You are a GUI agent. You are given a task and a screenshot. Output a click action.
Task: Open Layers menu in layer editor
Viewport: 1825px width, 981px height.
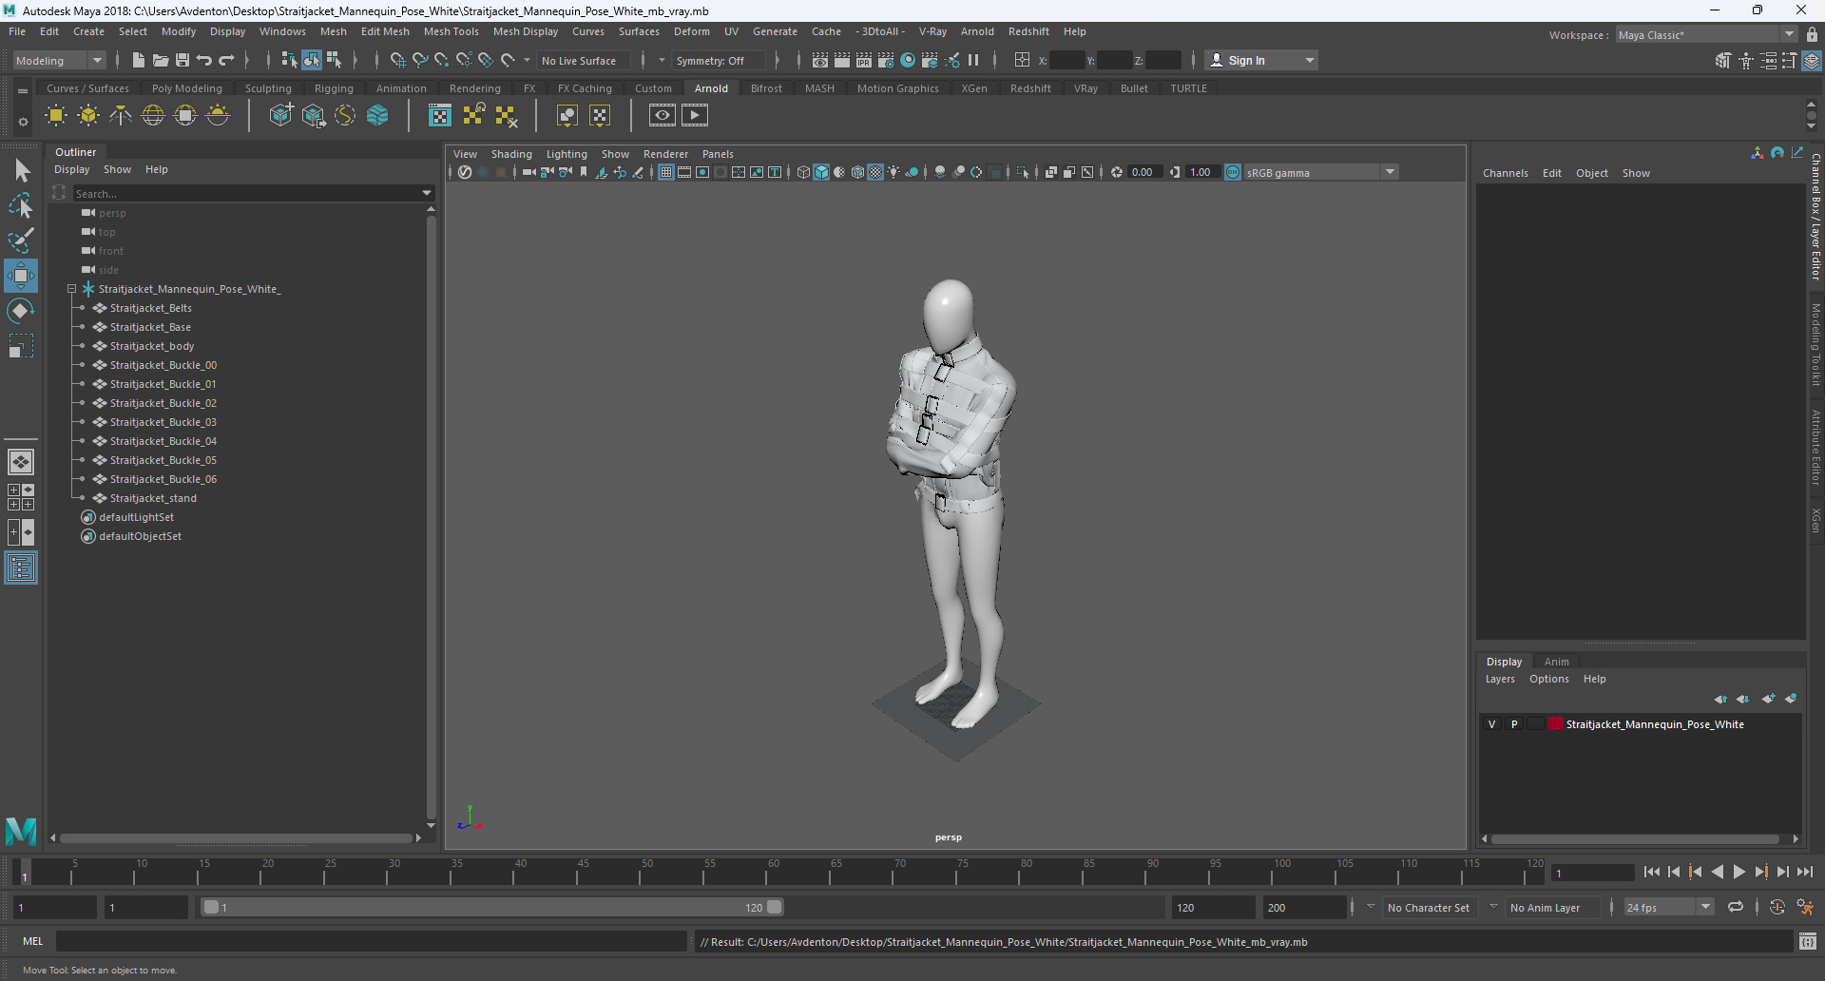1500,679
